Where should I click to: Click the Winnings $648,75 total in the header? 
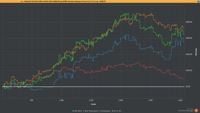(99, 1)
